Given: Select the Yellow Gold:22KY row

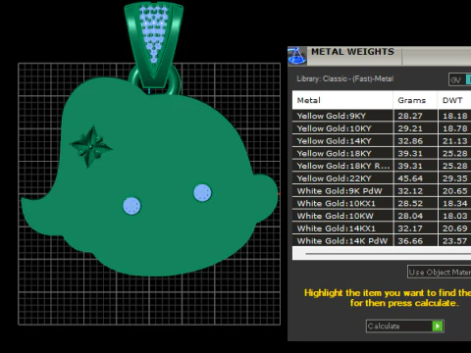Looking at the screenshot, I should coord(382,178).
